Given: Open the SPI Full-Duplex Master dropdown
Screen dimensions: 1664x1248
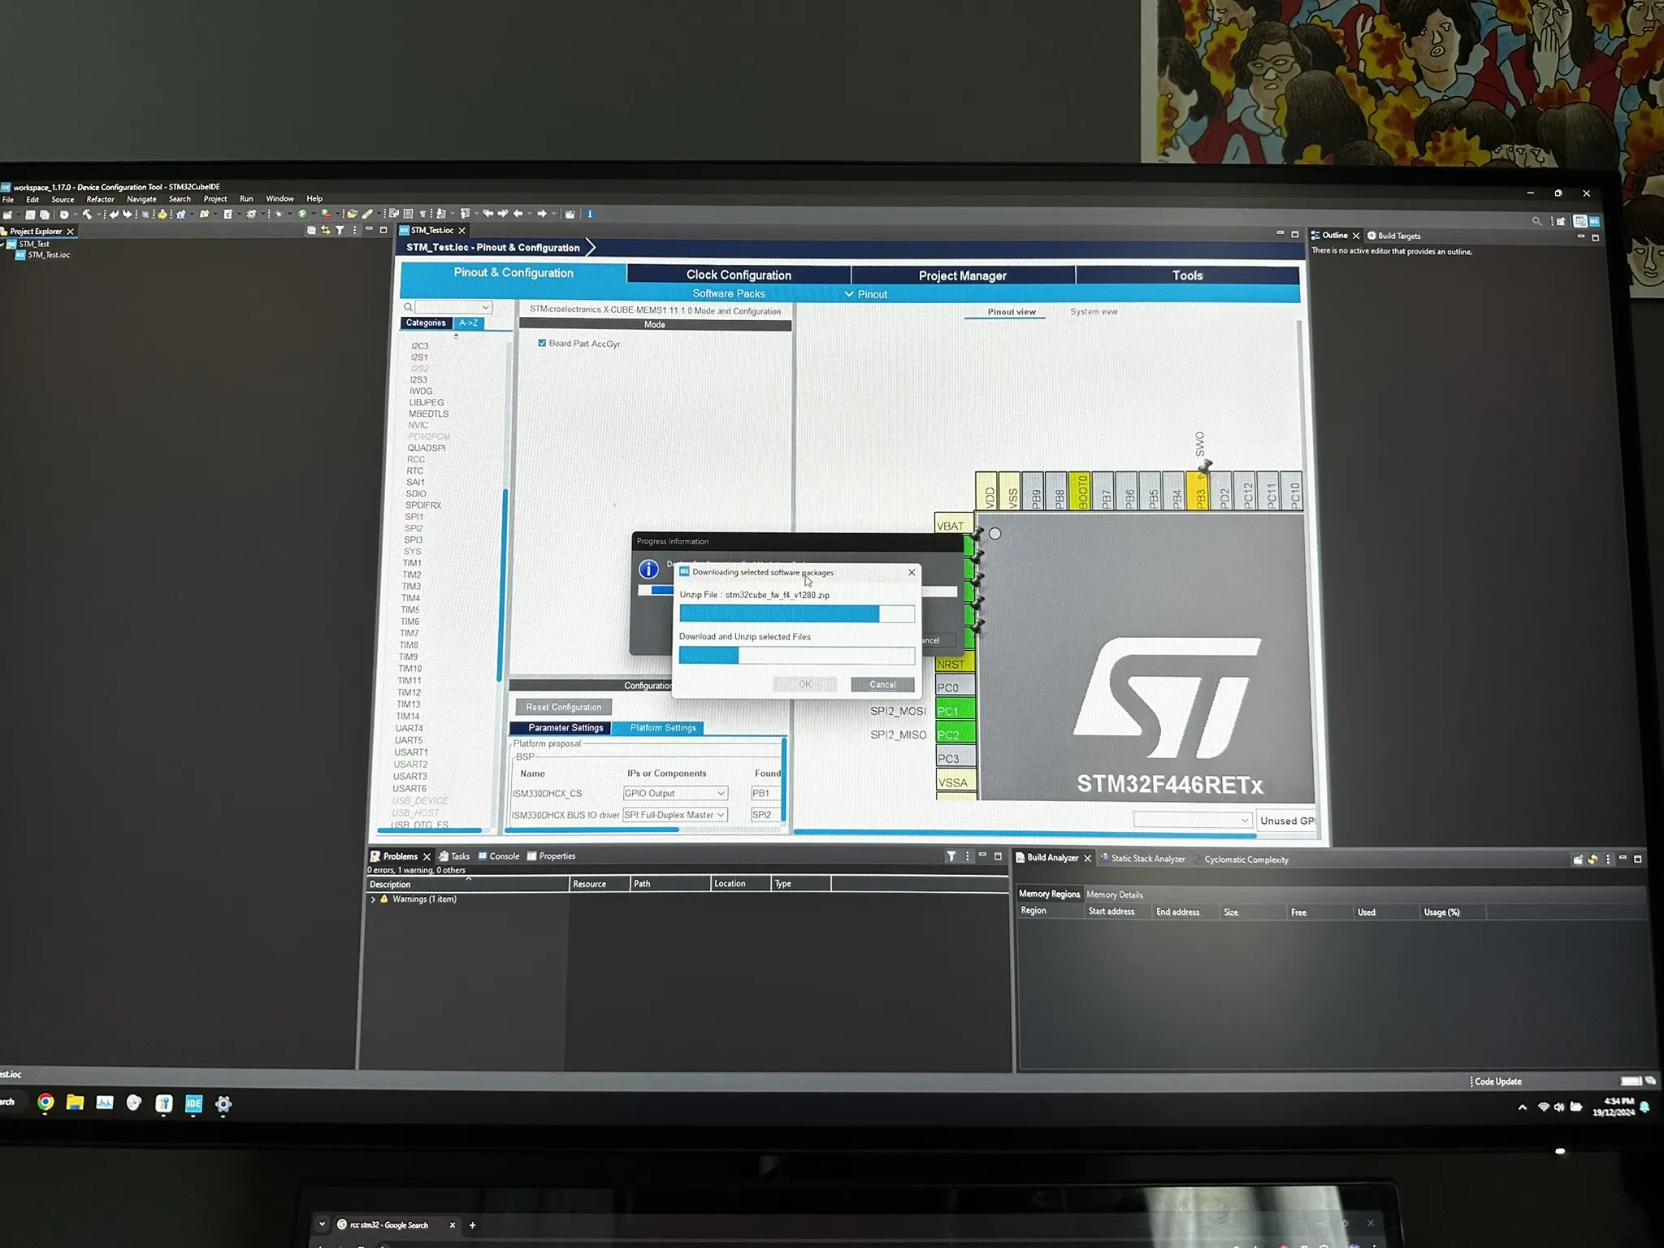Looking at the screenshot, I should [x=674, y=815].
